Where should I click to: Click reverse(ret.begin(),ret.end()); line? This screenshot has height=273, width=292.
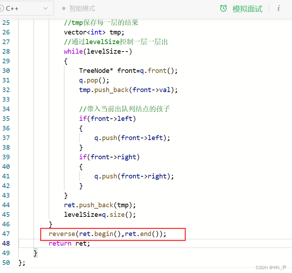107,234
